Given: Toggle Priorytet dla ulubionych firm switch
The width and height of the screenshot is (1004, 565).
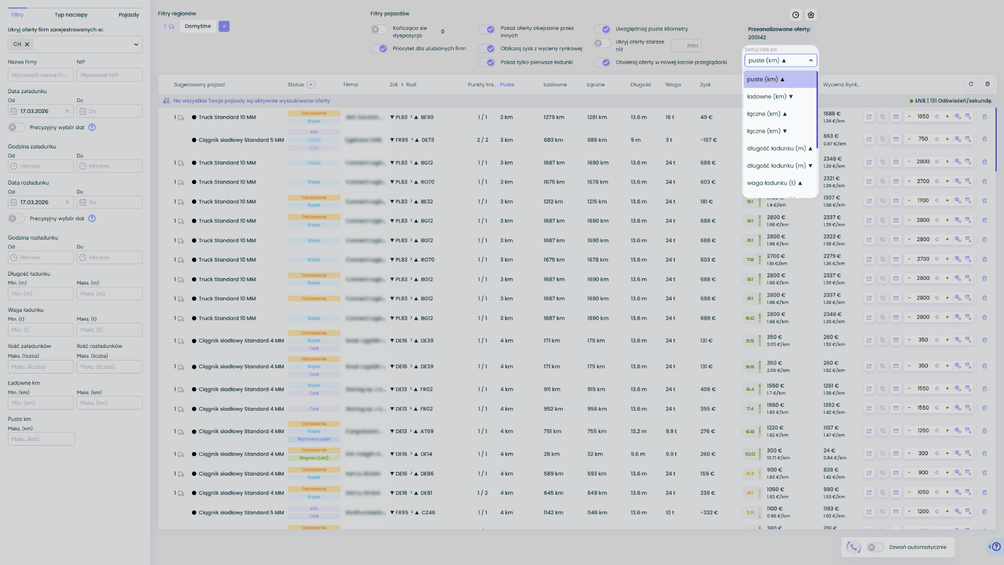Looking at the screenshot, I should point(379,49).
